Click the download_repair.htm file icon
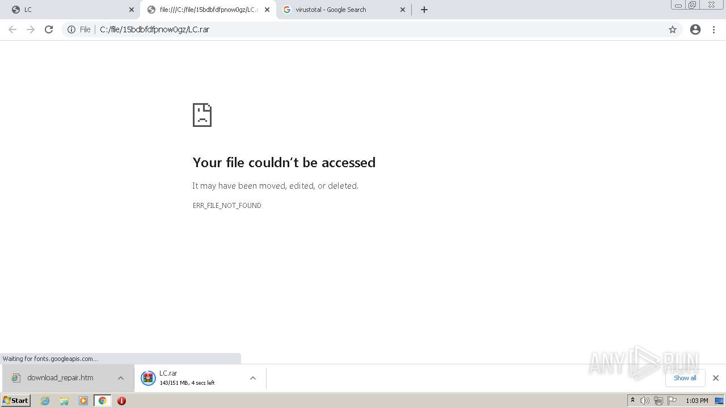 point(16,378)
